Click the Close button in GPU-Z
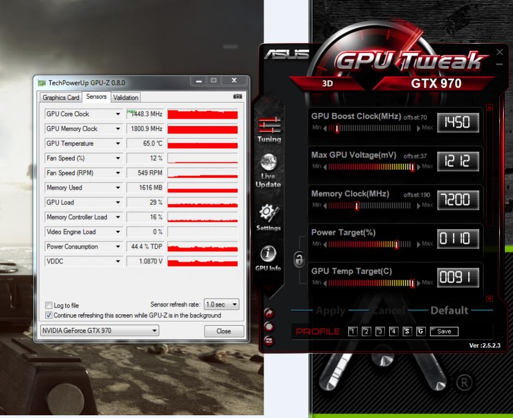The height and width of the screenshot is (418, 513). click(224, 331)
